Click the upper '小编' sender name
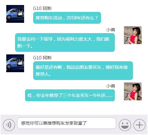This screenshot has height=135, width=148. pyautogui.click(x=110, y=30)
